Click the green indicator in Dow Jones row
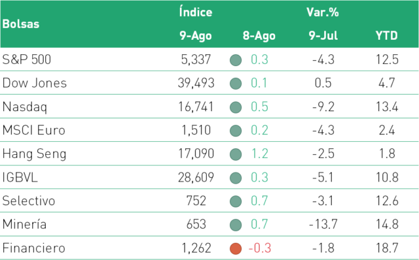419x260 pixels. pos(236,84)
